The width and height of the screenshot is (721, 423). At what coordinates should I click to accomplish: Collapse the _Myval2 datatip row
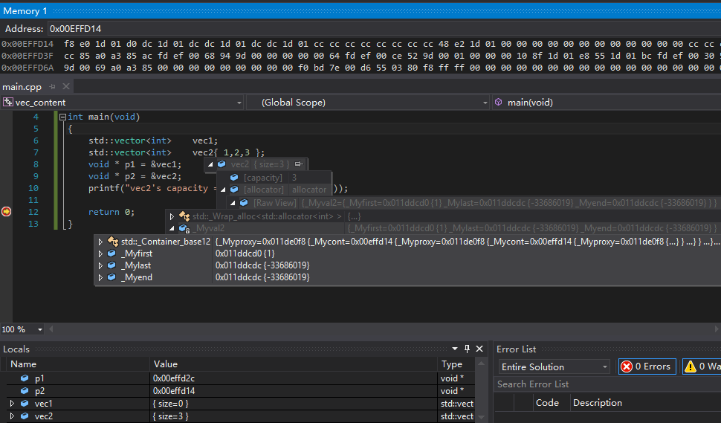tap(172, 228)
